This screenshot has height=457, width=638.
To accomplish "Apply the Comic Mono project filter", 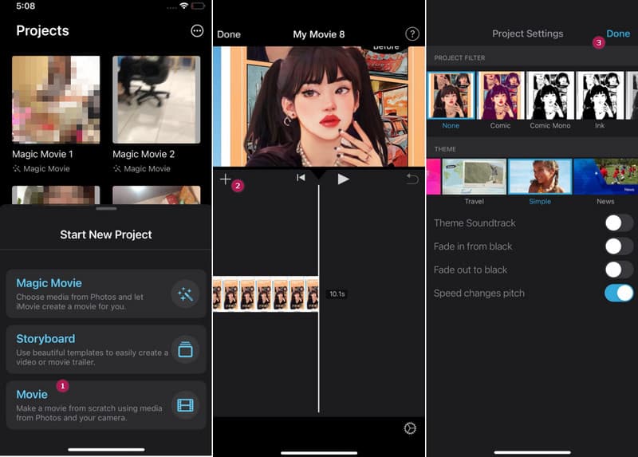I will (x=550, y=99).
